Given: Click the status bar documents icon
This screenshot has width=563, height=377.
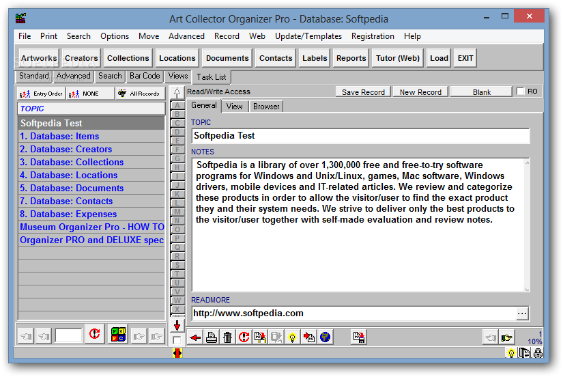Looking at the screenshot, I should click(x=525, y=354).
